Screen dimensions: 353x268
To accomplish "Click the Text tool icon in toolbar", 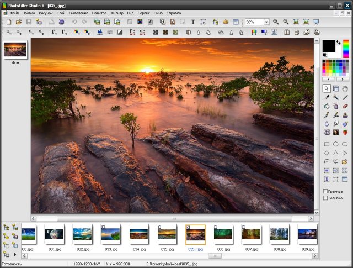I will click(193, 22).
